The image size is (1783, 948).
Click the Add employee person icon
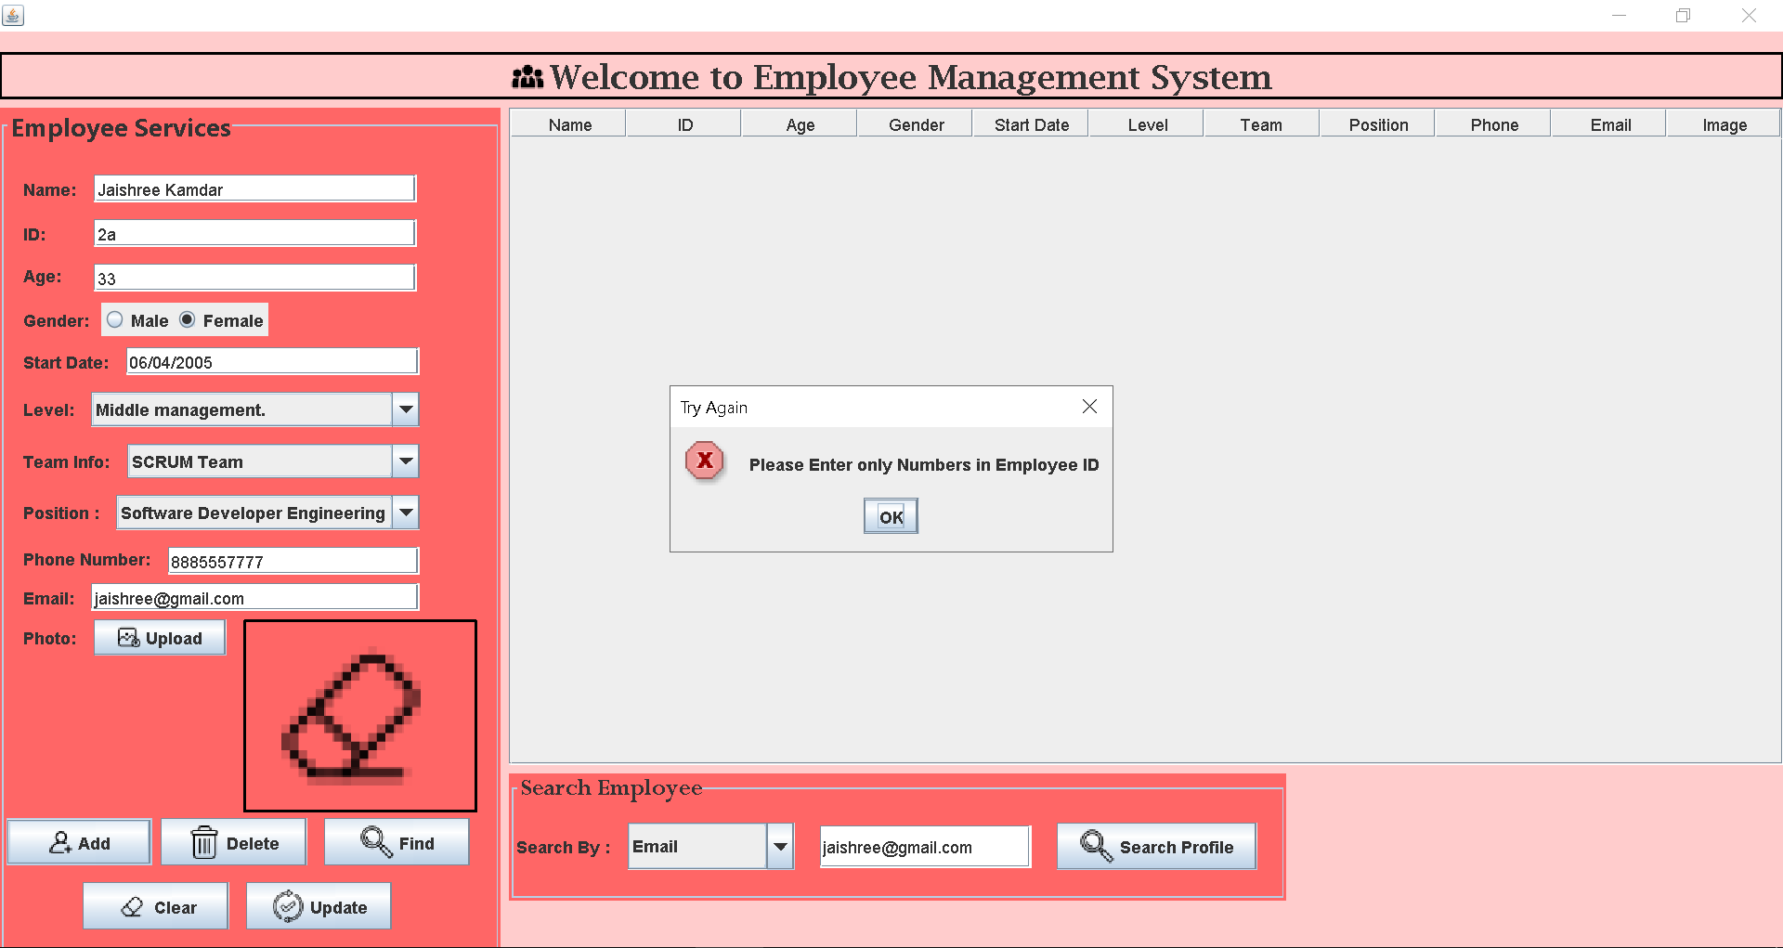[59, 841]
